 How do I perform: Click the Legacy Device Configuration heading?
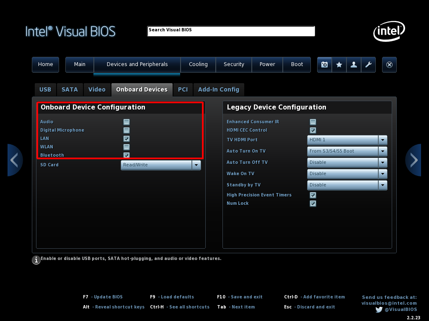click(x=277, y=107)
